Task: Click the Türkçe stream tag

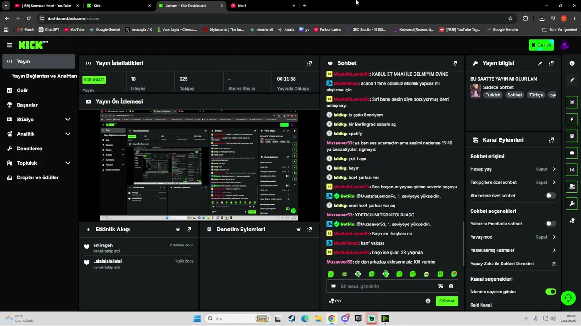Action: pos(536,95)
